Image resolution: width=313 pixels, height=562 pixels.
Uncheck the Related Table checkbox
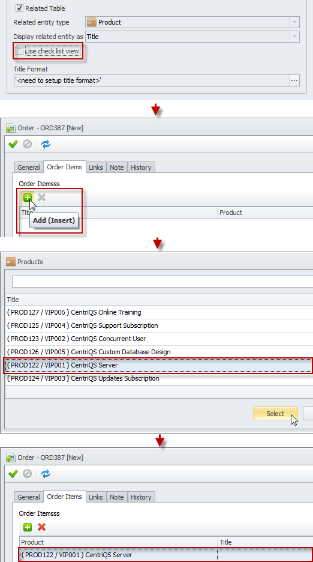[19, 8]
